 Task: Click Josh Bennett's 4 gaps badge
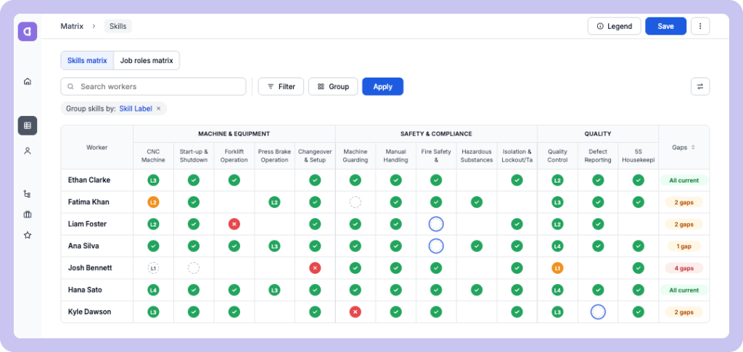(x=684, y=268)
